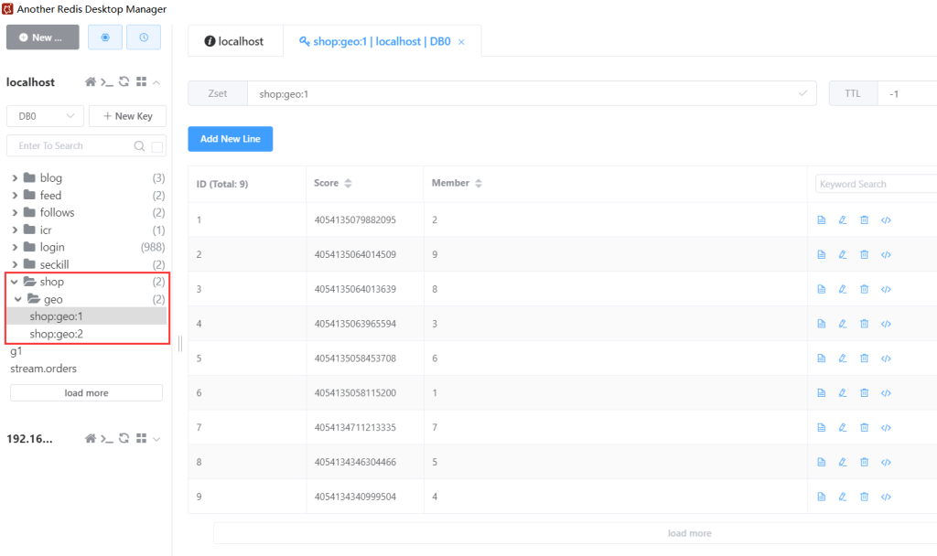This screenshot has height=556, width=937.
Task: Open localhost home status icon
Action: point(91,82)
